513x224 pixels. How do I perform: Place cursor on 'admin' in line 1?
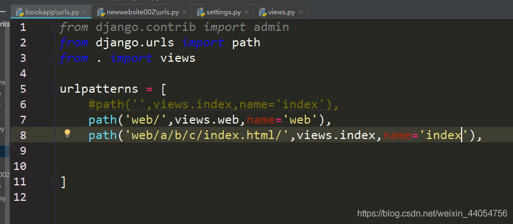[x=271, y=27]
